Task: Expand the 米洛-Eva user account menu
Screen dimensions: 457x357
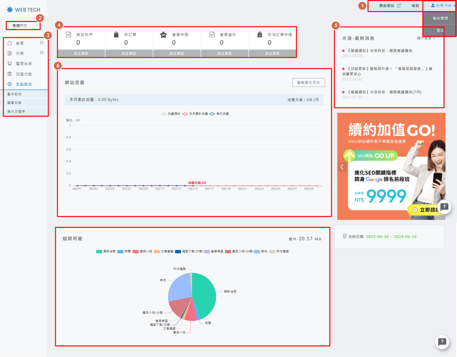Action: [x=443, y=5]
